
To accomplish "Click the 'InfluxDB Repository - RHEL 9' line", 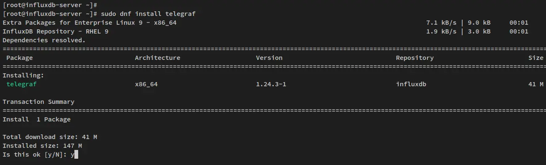I will [x=55, y=31].
